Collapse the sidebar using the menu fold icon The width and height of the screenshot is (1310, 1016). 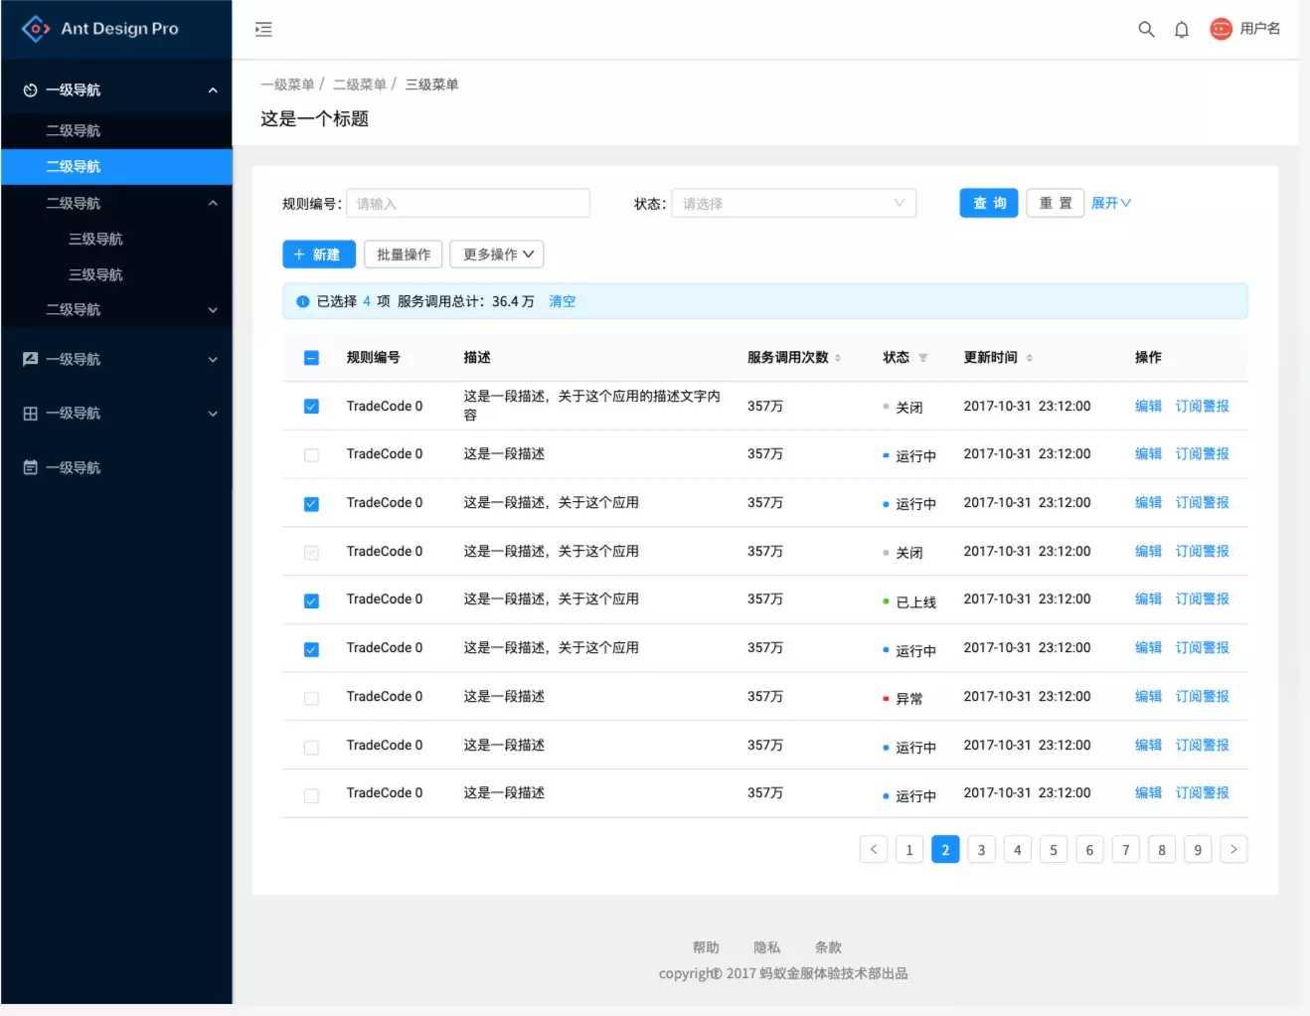coord(262,29)
